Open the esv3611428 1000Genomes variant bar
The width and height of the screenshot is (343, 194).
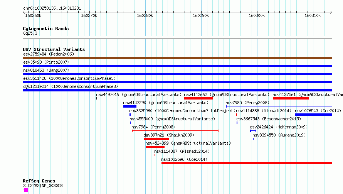177,82
